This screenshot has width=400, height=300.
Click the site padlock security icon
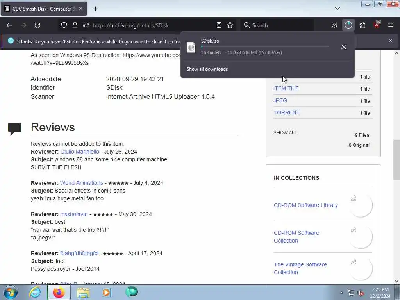[x=75, y=25]
